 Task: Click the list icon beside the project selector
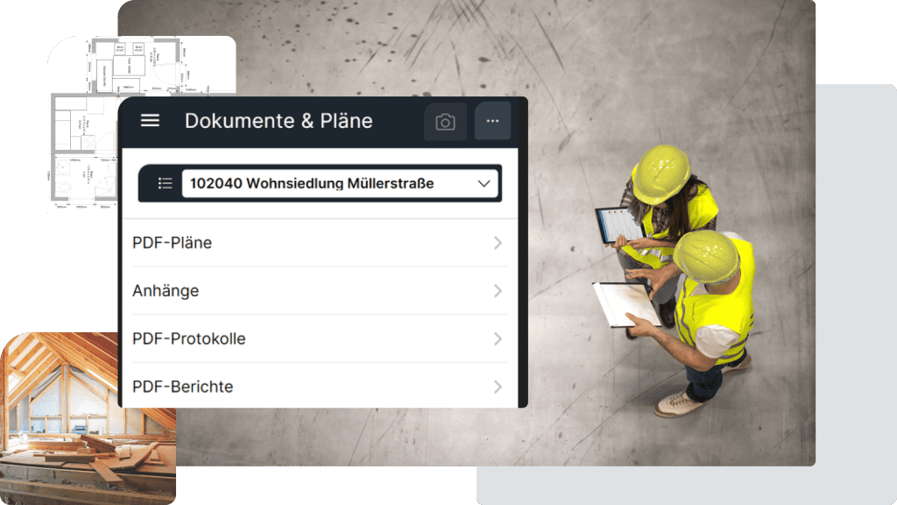(x=164, y=184)
